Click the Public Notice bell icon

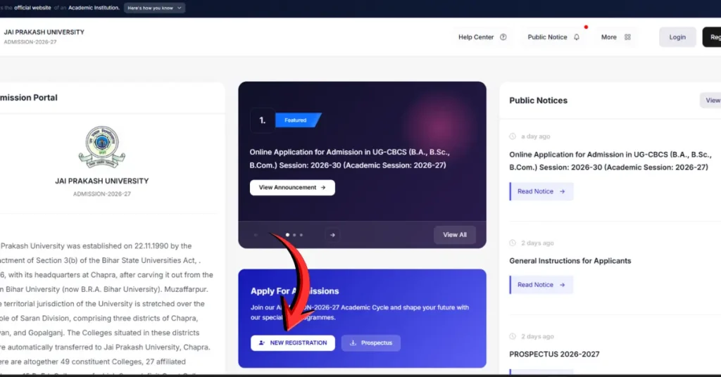pos(577,37)
